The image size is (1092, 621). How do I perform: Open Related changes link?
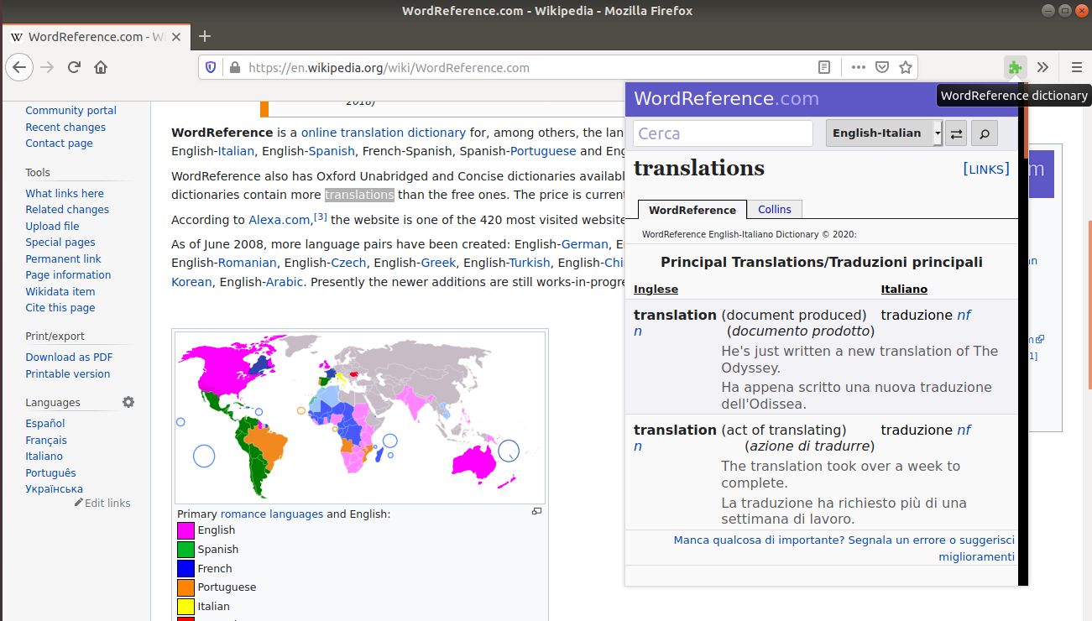click(67, 210)
